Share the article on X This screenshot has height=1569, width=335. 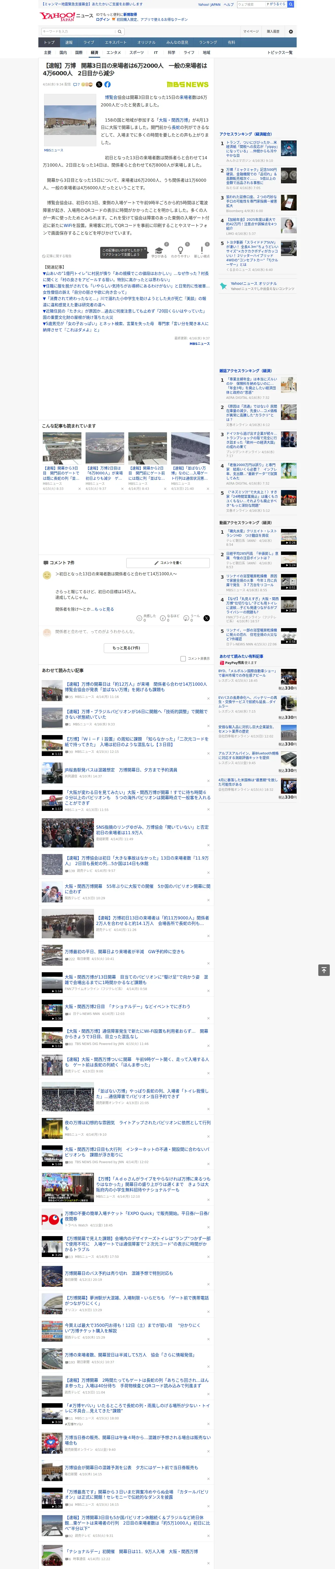pyautogui.click(x=99, y=85)
